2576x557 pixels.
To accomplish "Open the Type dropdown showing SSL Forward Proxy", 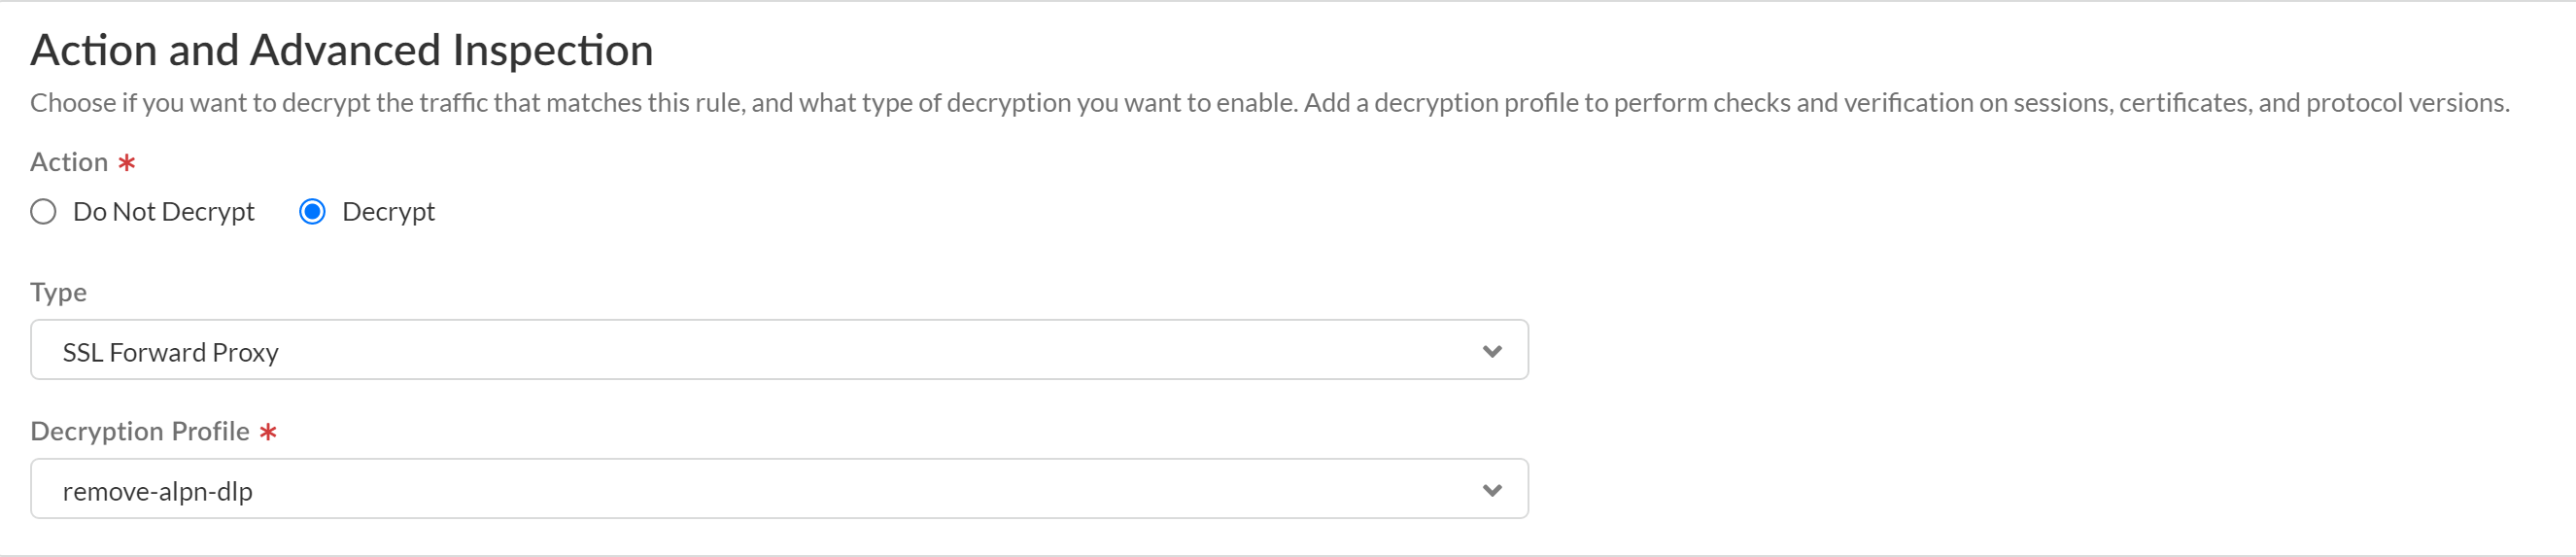I will click(x=778, y=350).
